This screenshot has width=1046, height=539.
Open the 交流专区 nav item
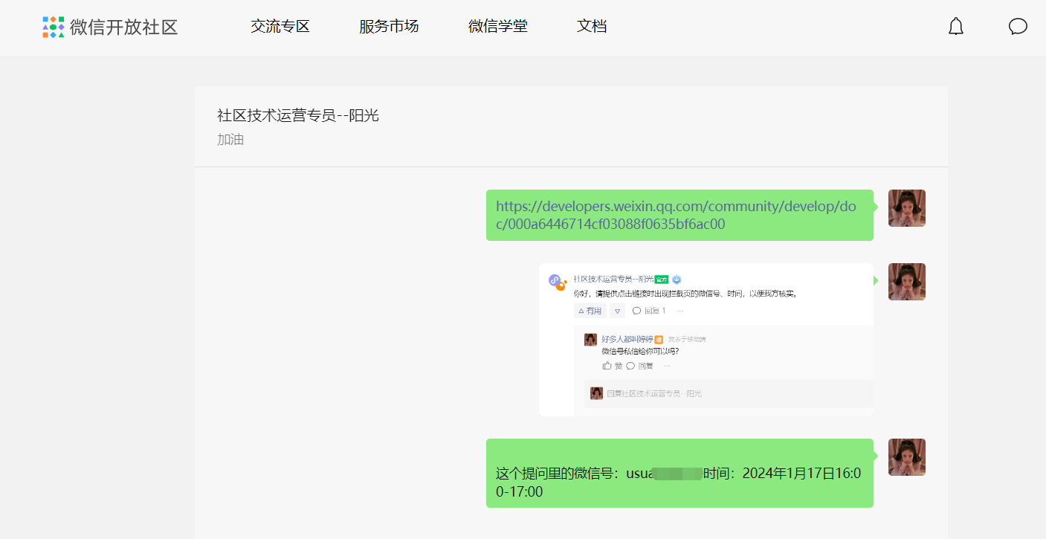(x=280, y=27)
